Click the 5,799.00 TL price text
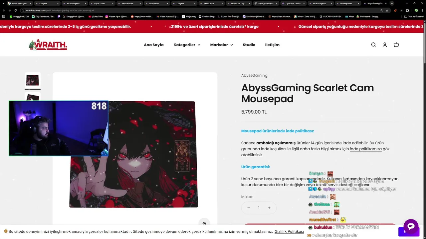Screen dimensions: 426x239 (254, 112)
